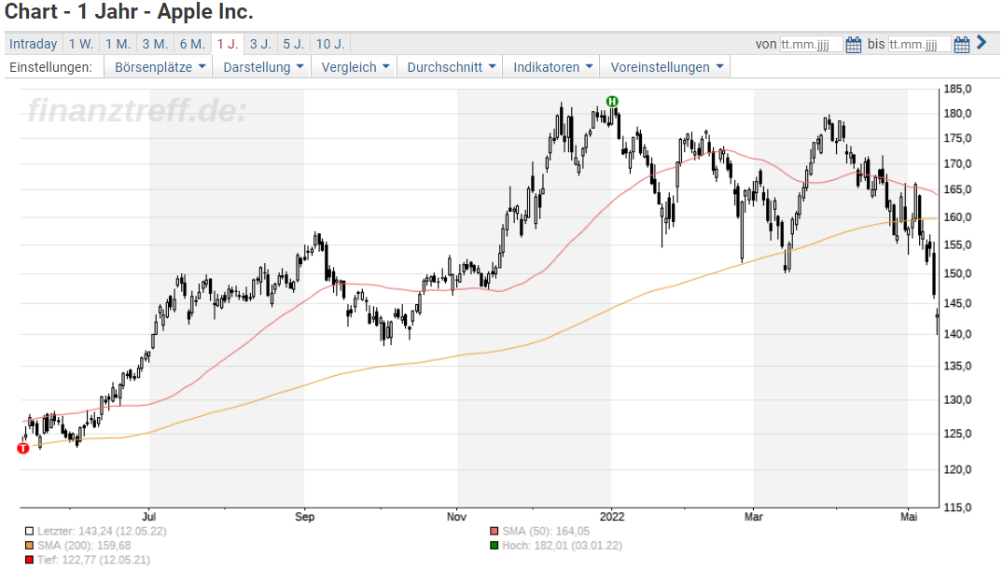Image resolution: width=1003 pixels, height=570 pixels.
Task: Click orange SMA (200) legend swatch
Action: click(30, 546)
